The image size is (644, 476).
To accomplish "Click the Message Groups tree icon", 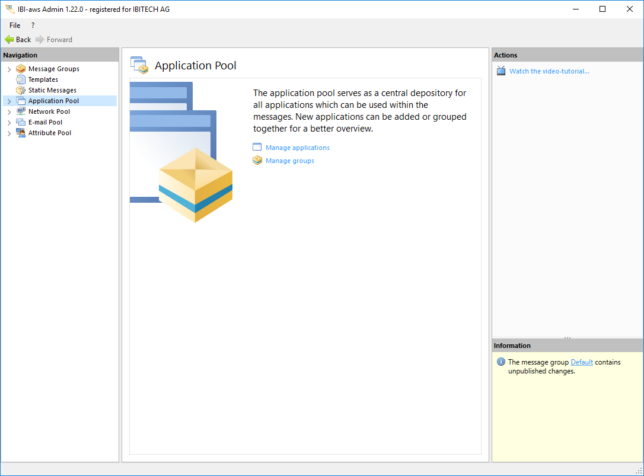I will pyautogui.click(x=21, y=69).
